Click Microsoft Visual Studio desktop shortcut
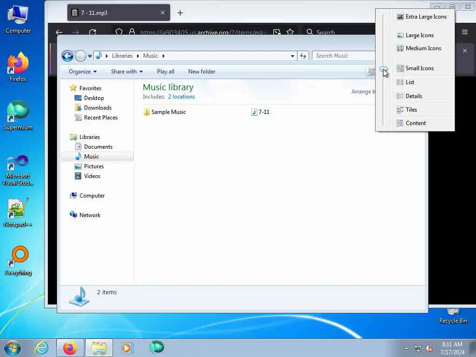 18,170
